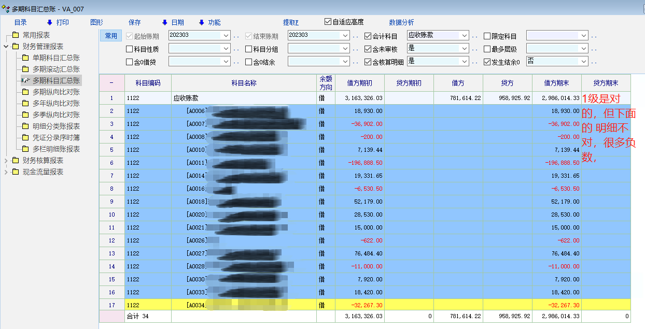Click the 日期 date arrow icon
The width and height of the screenshot is (645, 329).
165,22
